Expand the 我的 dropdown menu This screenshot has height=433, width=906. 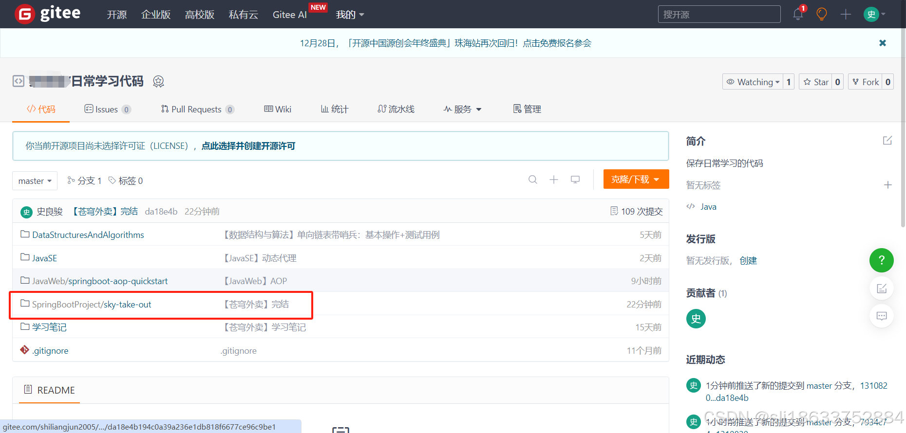pyautogui.click(x=350, y=15)
